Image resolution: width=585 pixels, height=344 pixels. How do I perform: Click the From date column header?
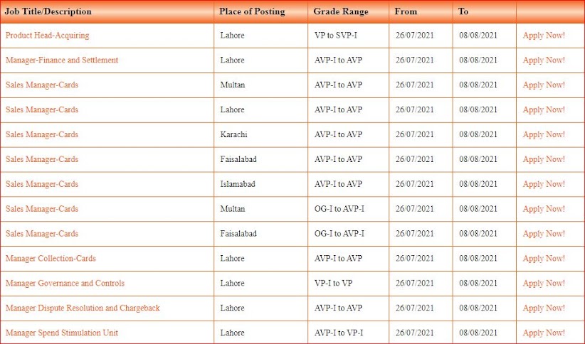(406, 11)
